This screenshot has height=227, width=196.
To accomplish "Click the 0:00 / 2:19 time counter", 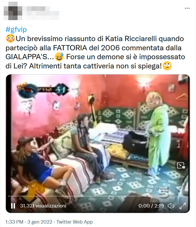I will 151,206.
